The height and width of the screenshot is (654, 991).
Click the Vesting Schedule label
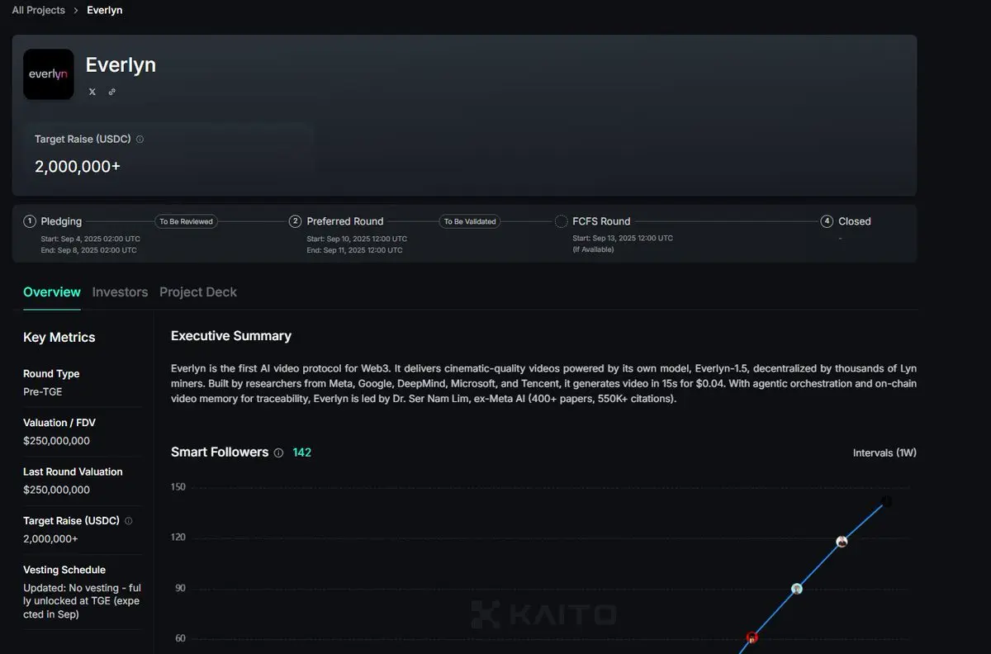click(64, 570)
